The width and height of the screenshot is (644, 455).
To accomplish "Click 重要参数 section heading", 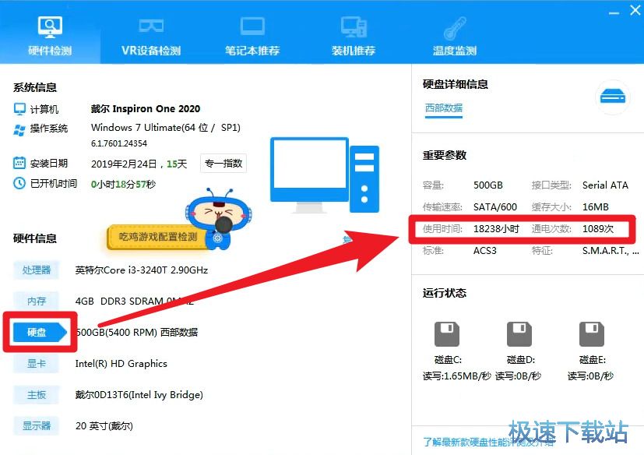I will point(445,155).
